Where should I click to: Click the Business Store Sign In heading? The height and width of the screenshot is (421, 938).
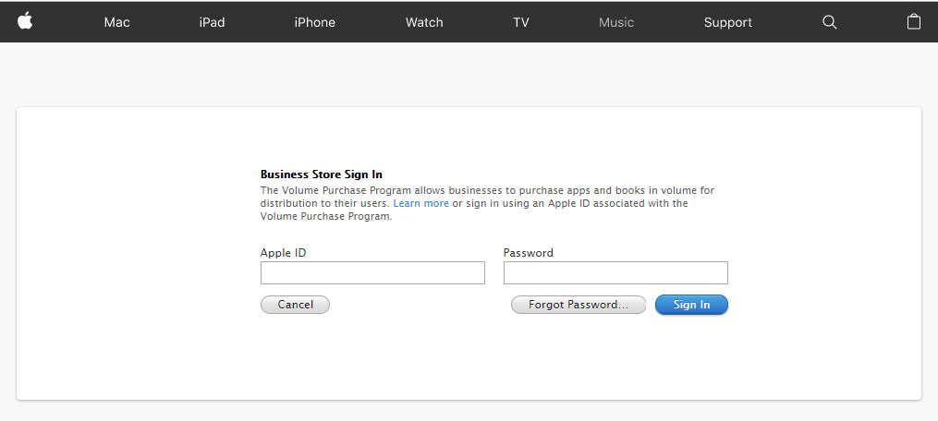(x=322, y=174)
